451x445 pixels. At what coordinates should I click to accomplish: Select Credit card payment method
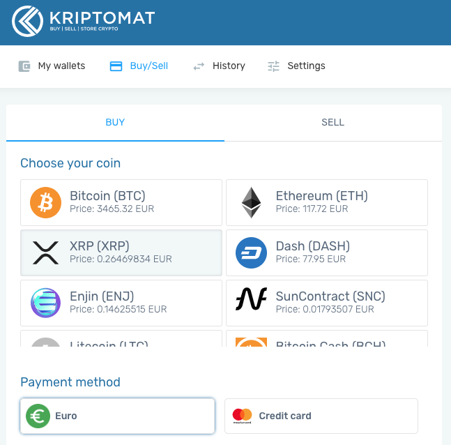(x=321, y=416)
